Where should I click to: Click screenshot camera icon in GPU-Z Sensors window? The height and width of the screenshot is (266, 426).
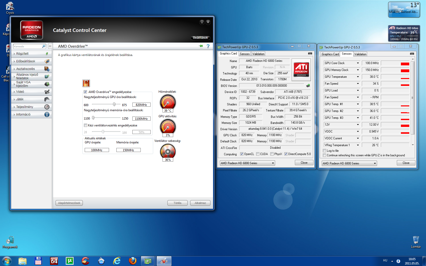click(412, 54)
